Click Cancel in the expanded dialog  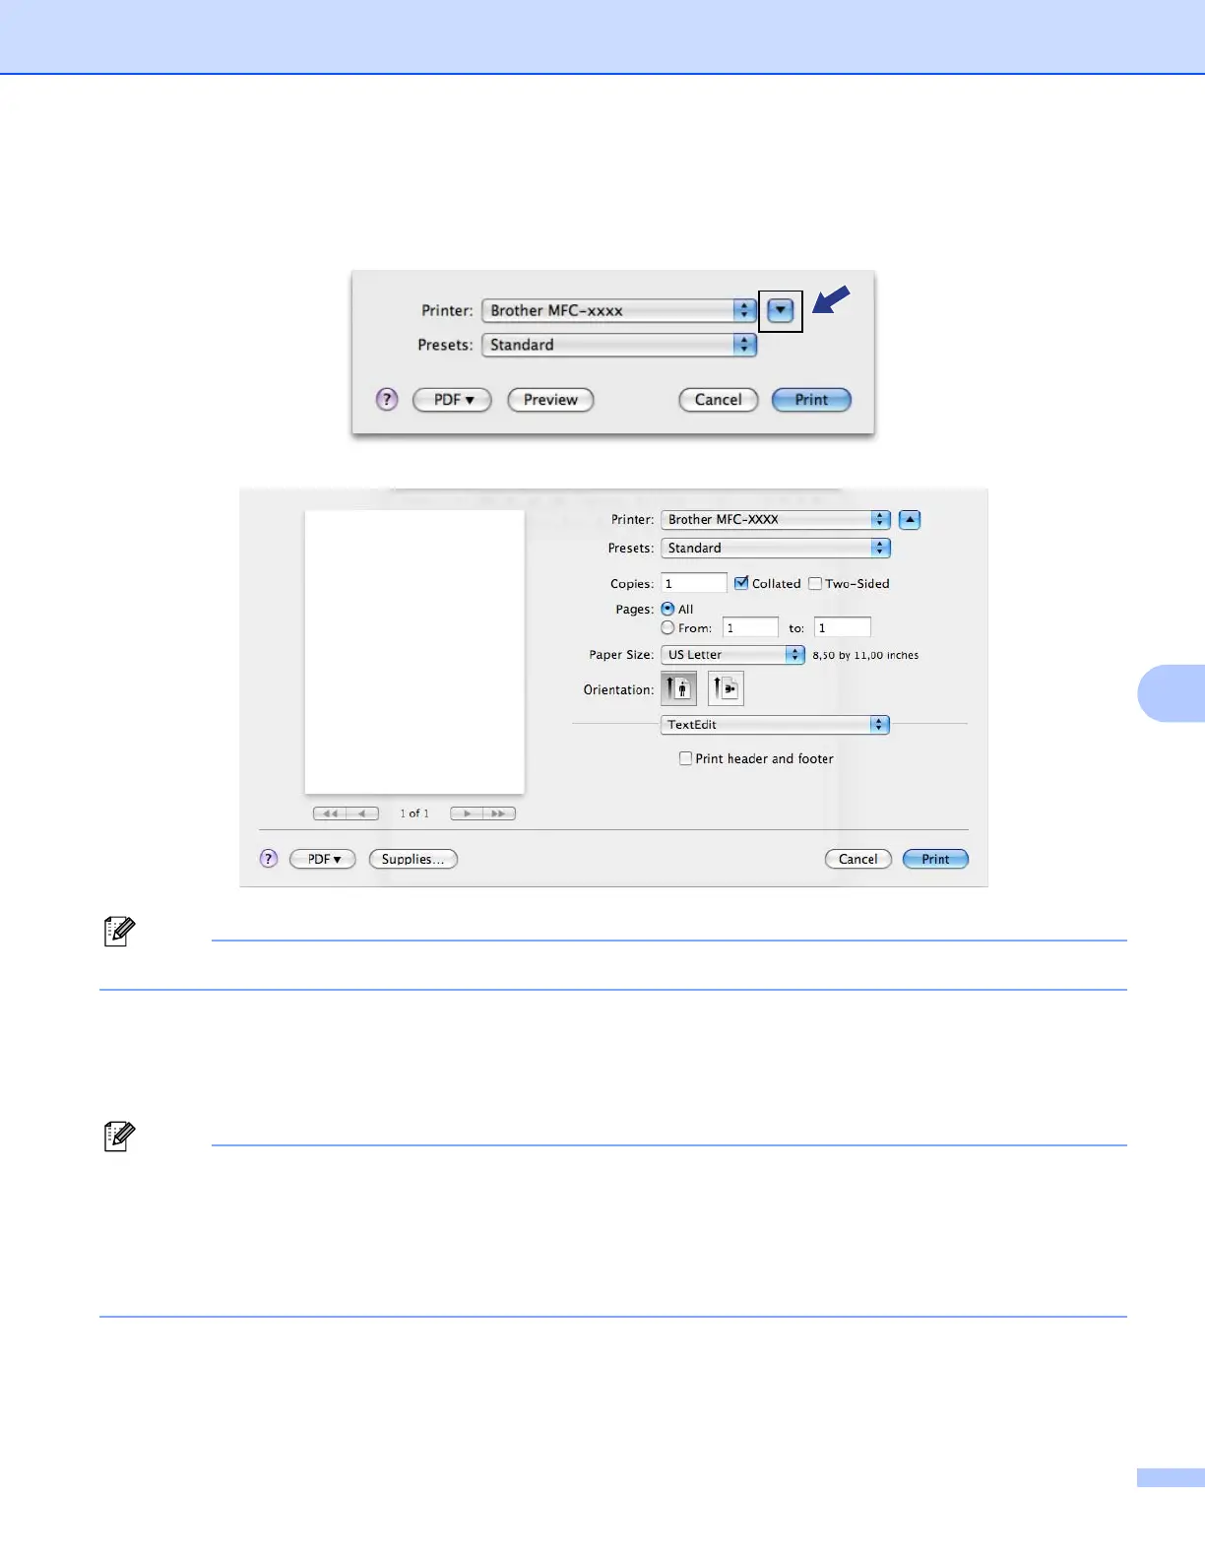point(857,859)
